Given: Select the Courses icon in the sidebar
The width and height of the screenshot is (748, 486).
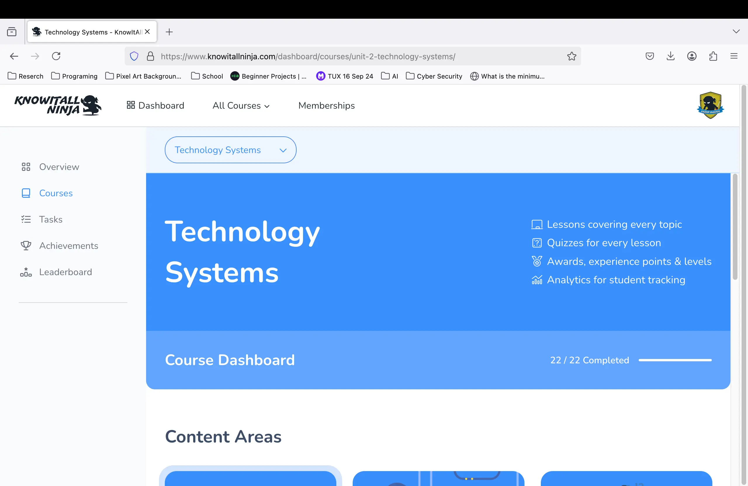Looking at the screenshot, I should click(26, 193).
